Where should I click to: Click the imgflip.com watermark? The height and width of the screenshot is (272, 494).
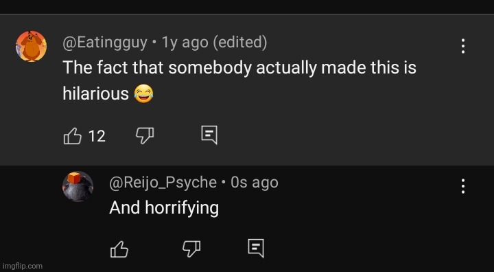tap(22, 266)
